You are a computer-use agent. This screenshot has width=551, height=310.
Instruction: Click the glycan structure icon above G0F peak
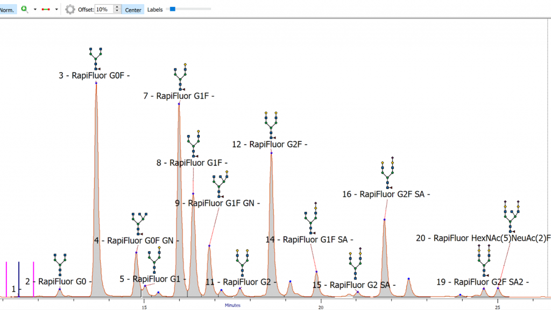click(96, 59)
